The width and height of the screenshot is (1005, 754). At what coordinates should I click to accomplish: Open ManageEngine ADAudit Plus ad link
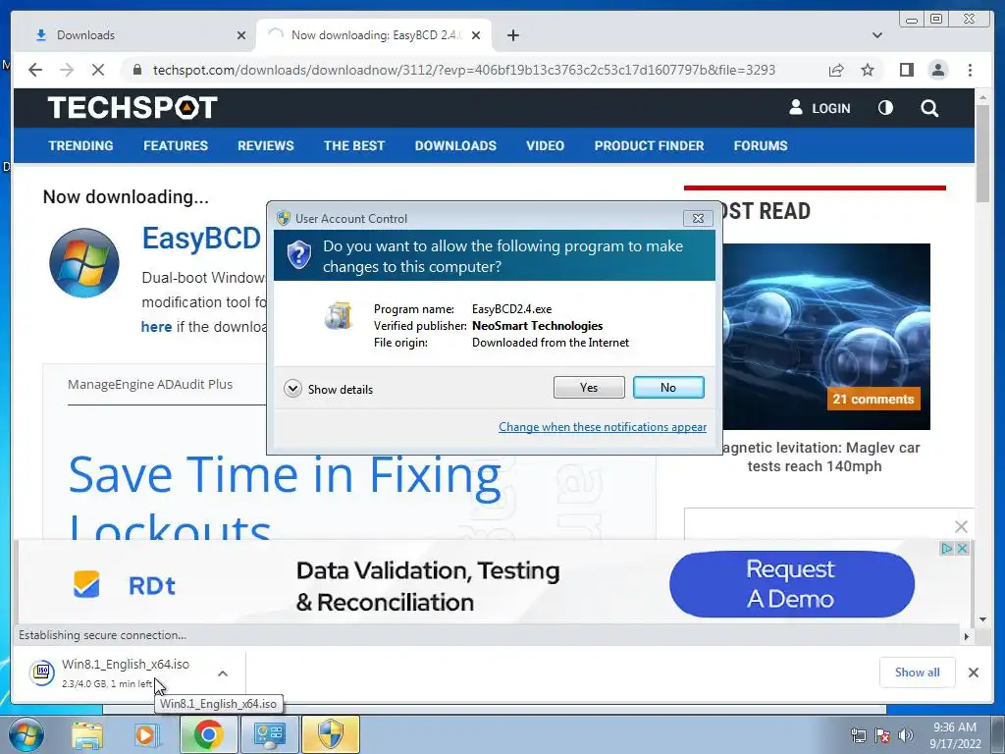pyautogui.click(x=150, y=384)
